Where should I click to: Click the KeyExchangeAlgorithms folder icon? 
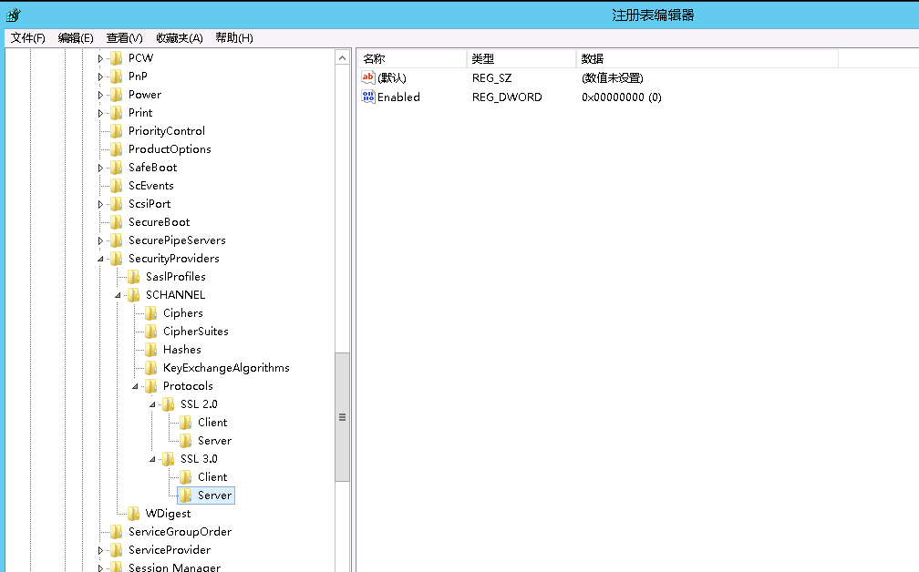pyautogui.click(x=150, y=368)
